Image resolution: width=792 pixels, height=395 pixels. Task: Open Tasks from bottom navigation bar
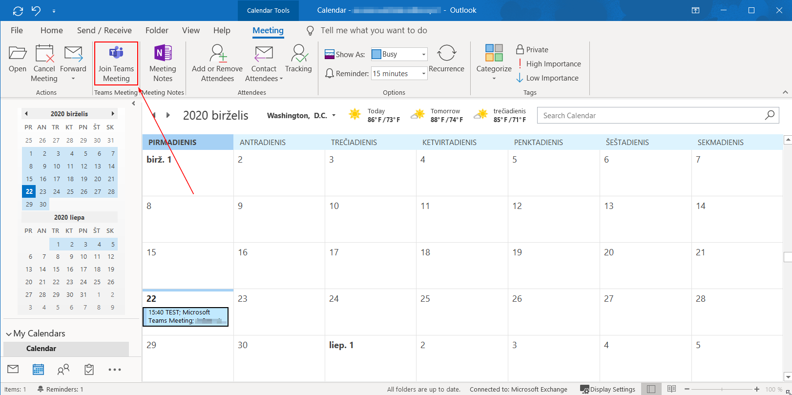coord(89,370)
